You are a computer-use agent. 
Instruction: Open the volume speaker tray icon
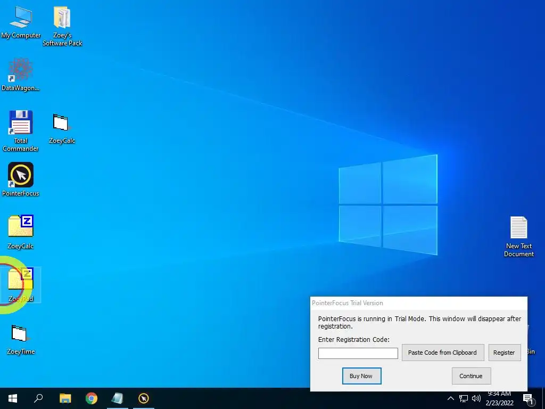476,398
